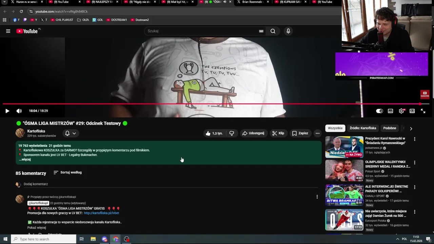
Task: Click the in-video subscribe watermark
Action: click(x=425, y=94)
